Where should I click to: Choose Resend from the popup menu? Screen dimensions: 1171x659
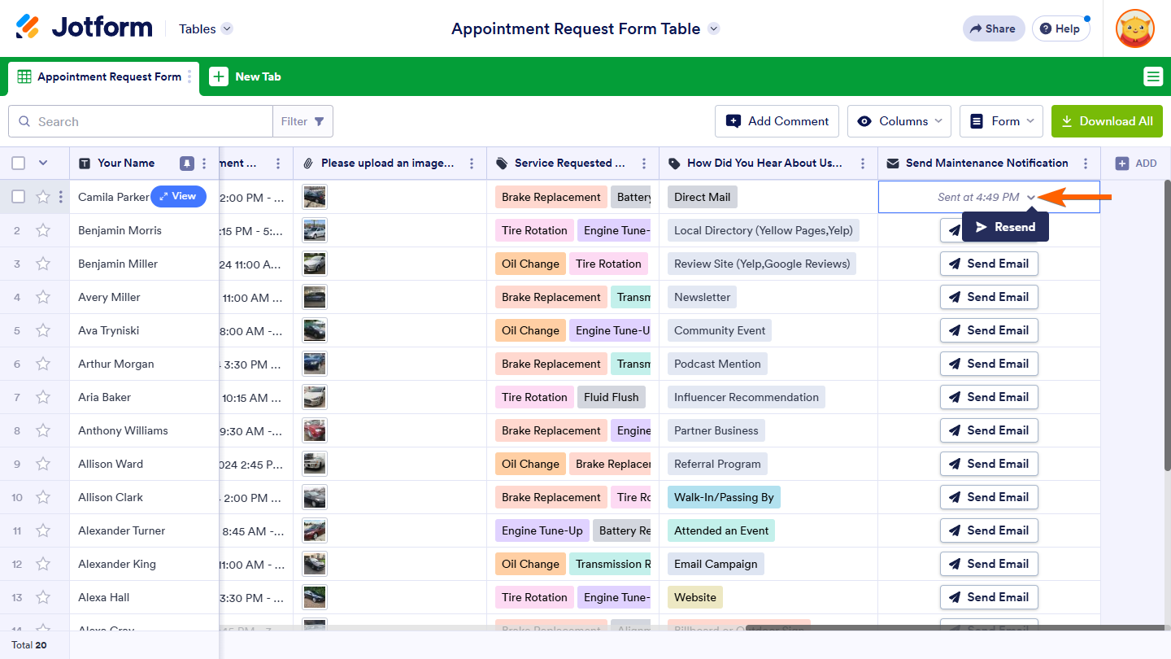click(1005, 227)
